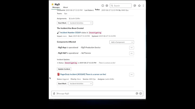The height and width of the screenshot is (109, 195).
Task: Click the 'Service: AWS Ops' text
Action: [x=89, y=79]
